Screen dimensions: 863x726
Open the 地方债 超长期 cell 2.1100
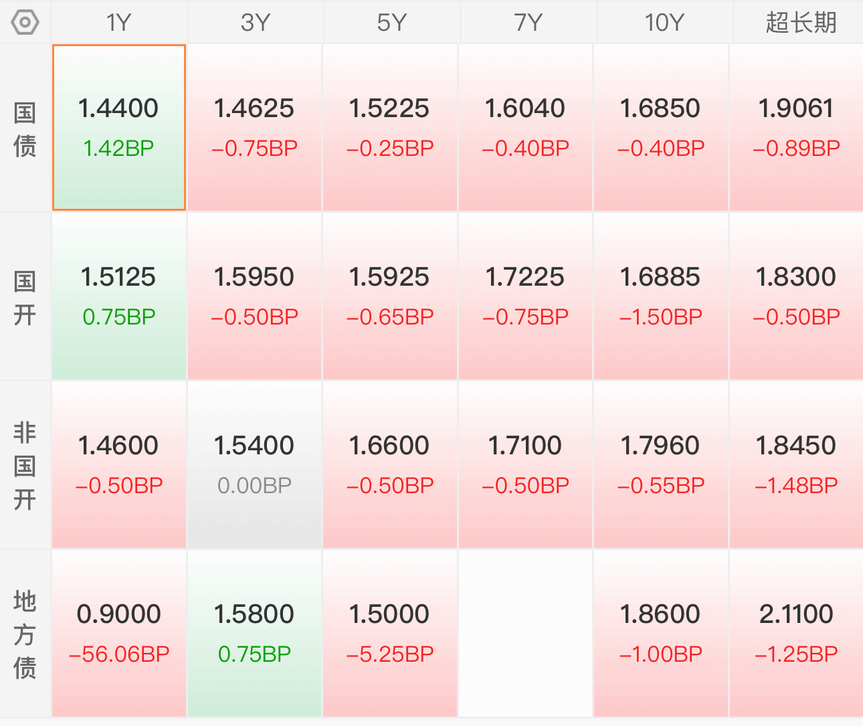tap(796, 634)
